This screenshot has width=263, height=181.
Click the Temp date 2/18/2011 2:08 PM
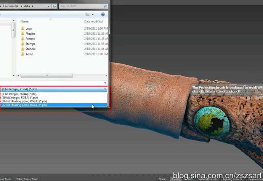click(96, 54)
